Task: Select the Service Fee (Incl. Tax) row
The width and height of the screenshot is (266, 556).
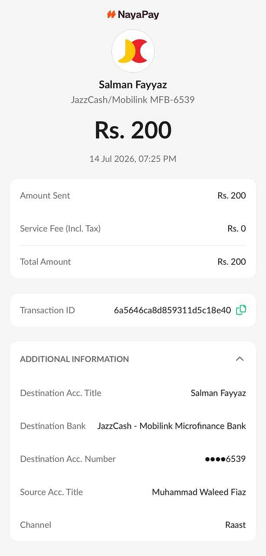Action: tap(133, 228)
